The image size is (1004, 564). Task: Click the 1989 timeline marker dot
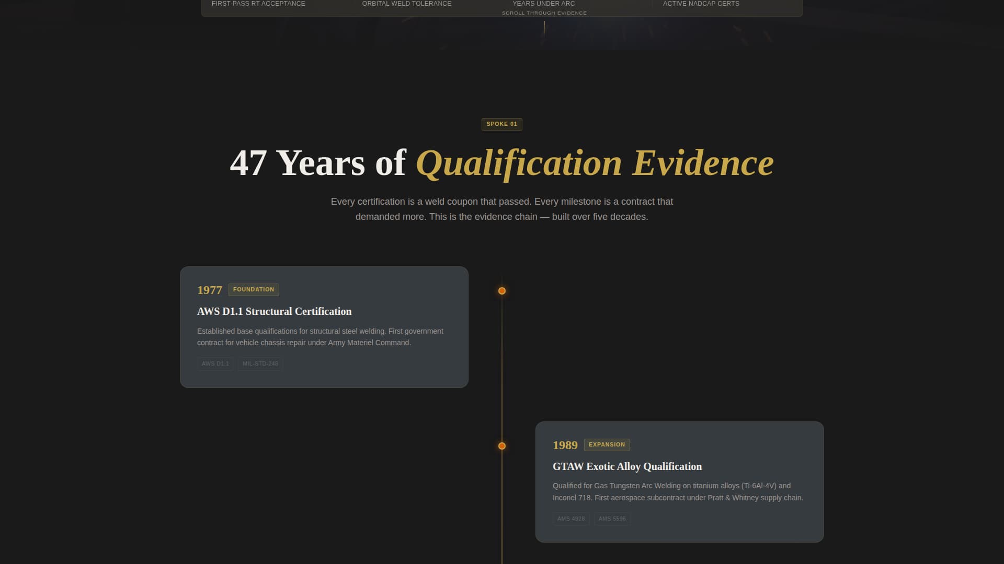pos(501,445)
